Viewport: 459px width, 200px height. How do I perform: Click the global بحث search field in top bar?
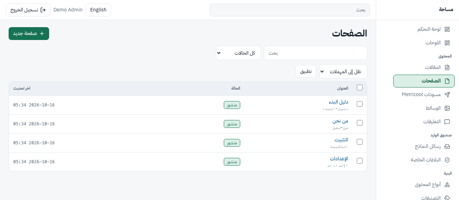(x=290, y=10)
